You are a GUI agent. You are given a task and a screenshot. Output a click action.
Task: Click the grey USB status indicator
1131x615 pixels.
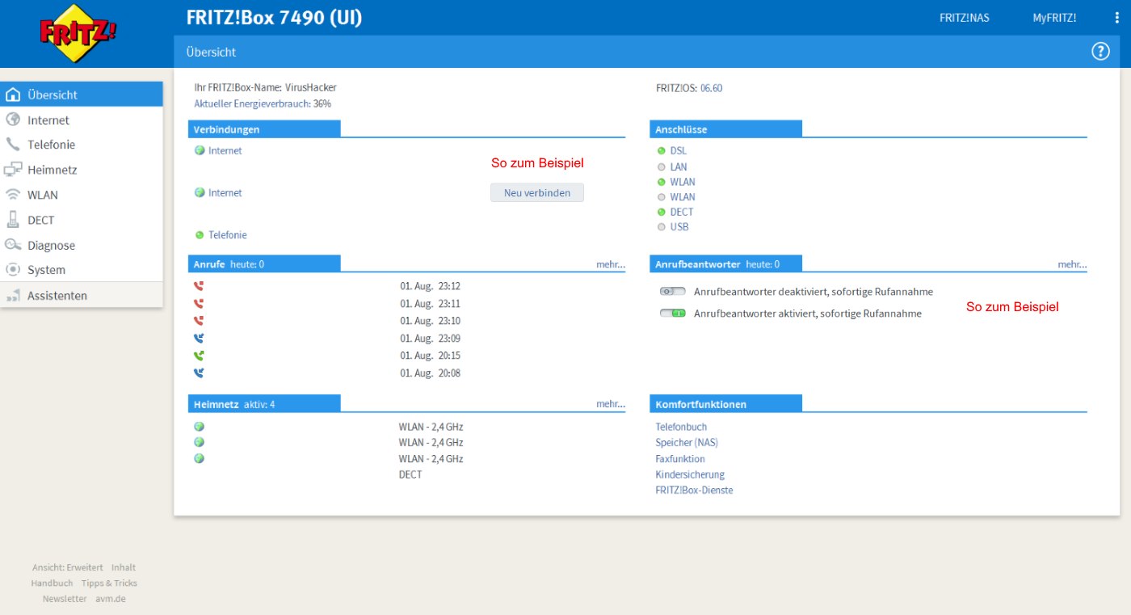[662, 227]
